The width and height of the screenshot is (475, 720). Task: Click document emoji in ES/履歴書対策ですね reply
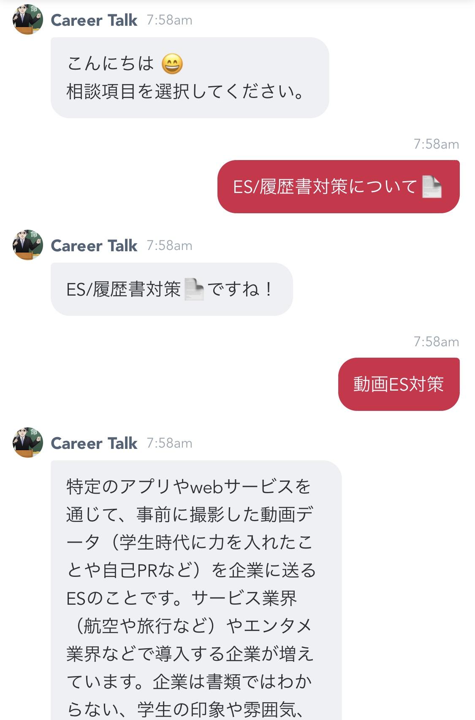click(194, 289)
